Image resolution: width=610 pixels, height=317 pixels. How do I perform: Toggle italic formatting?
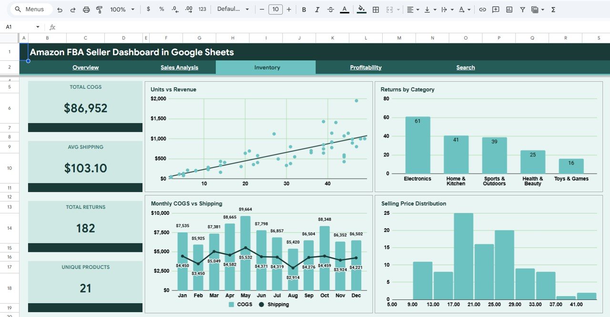click(317, 9)
